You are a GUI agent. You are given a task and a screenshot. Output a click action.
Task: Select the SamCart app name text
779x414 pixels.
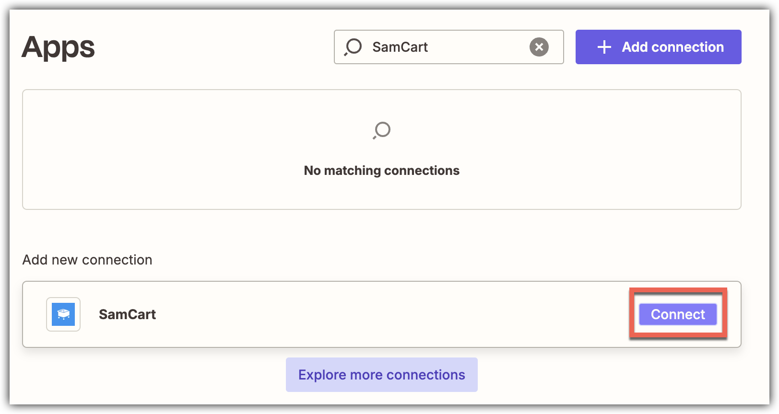click(x=127, y=314)
